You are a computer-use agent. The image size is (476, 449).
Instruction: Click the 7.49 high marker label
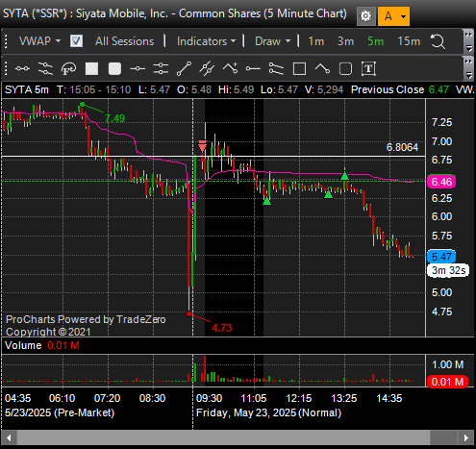point(114,119)
